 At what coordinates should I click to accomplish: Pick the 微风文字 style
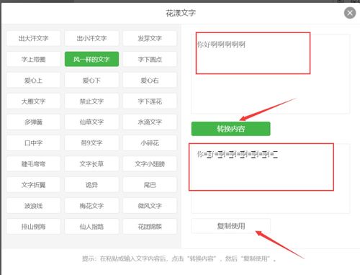tap(150, 205)
